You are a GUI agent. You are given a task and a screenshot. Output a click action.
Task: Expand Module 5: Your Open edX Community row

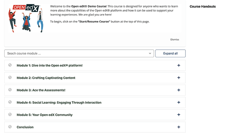(x=95, y=115)
